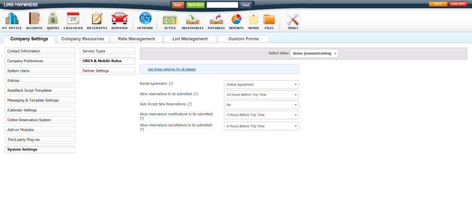This screenshot has height=222, width=472.
Task: Go to the Dispatch car icon
Action: (x=119, y=19)
